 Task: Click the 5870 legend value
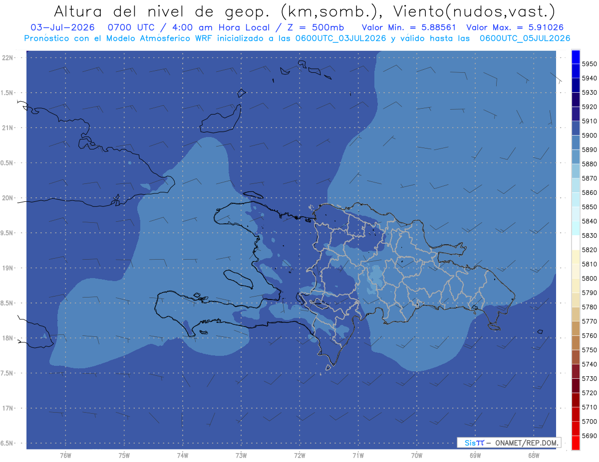(589, 178)
